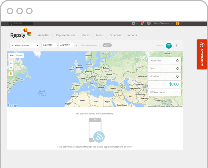208x168 pixels.
Task: Switch to the teal list view icon
Action: pos(169,46)
